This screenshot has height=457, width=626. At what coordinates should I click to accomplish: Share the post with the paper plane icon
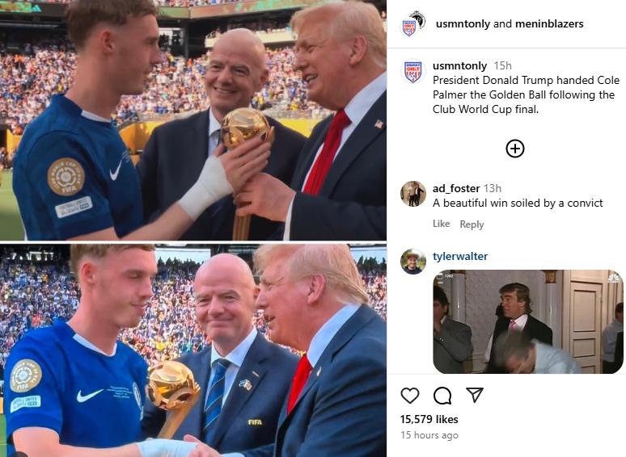475,395
